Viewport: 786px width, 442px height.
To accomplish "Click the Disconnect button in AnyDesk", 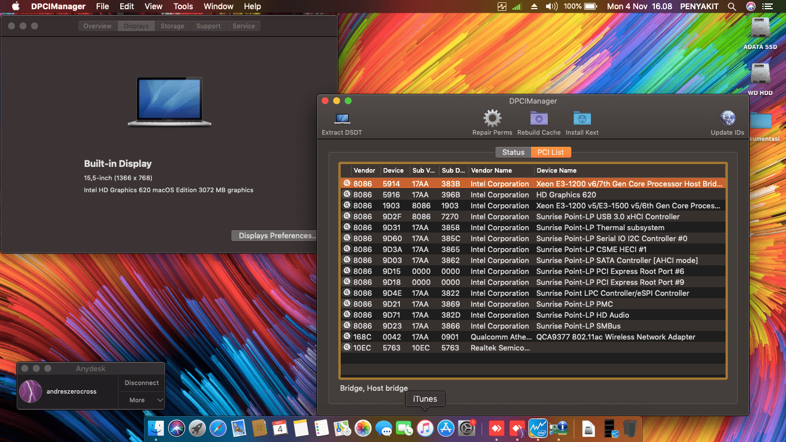I will point(142,382).
